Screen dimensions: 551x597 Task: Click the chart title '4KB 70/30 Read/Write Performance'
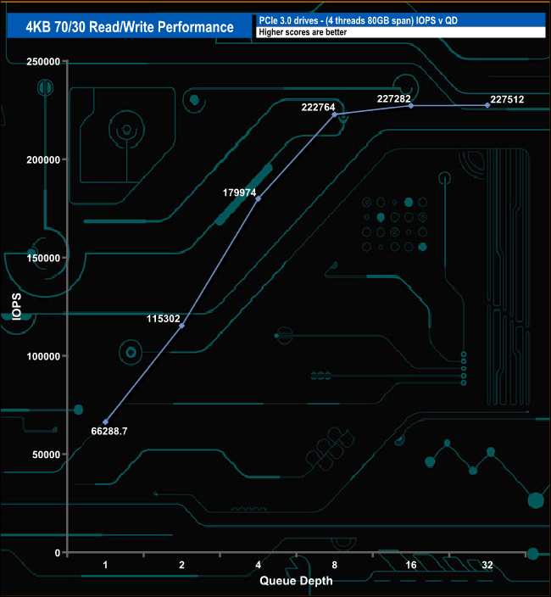(129, 27)
